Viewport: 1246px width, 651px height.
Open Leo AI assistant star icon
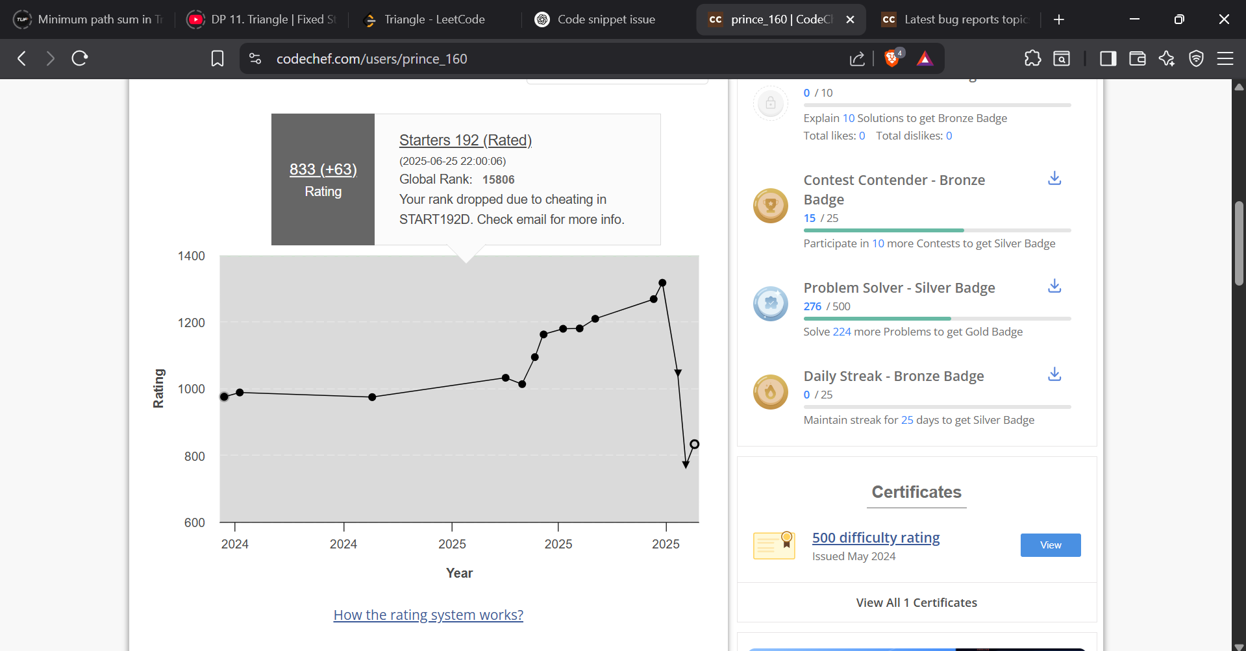[x=1167, y=59]
